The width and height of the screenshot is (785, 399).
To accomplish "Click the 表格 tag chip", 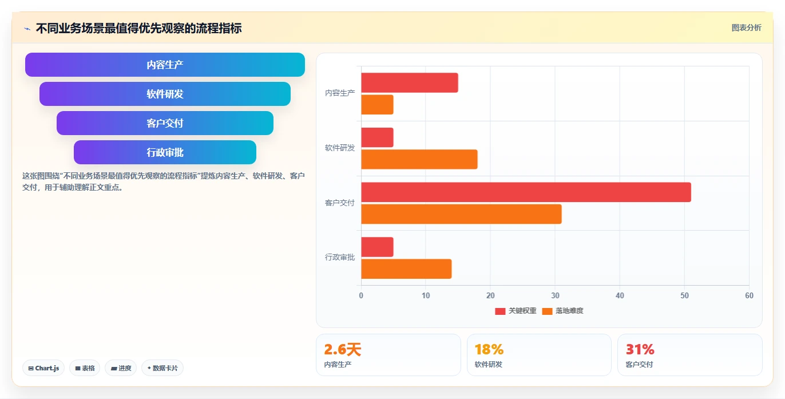I will pyautogui.click(x=85, y=368).
